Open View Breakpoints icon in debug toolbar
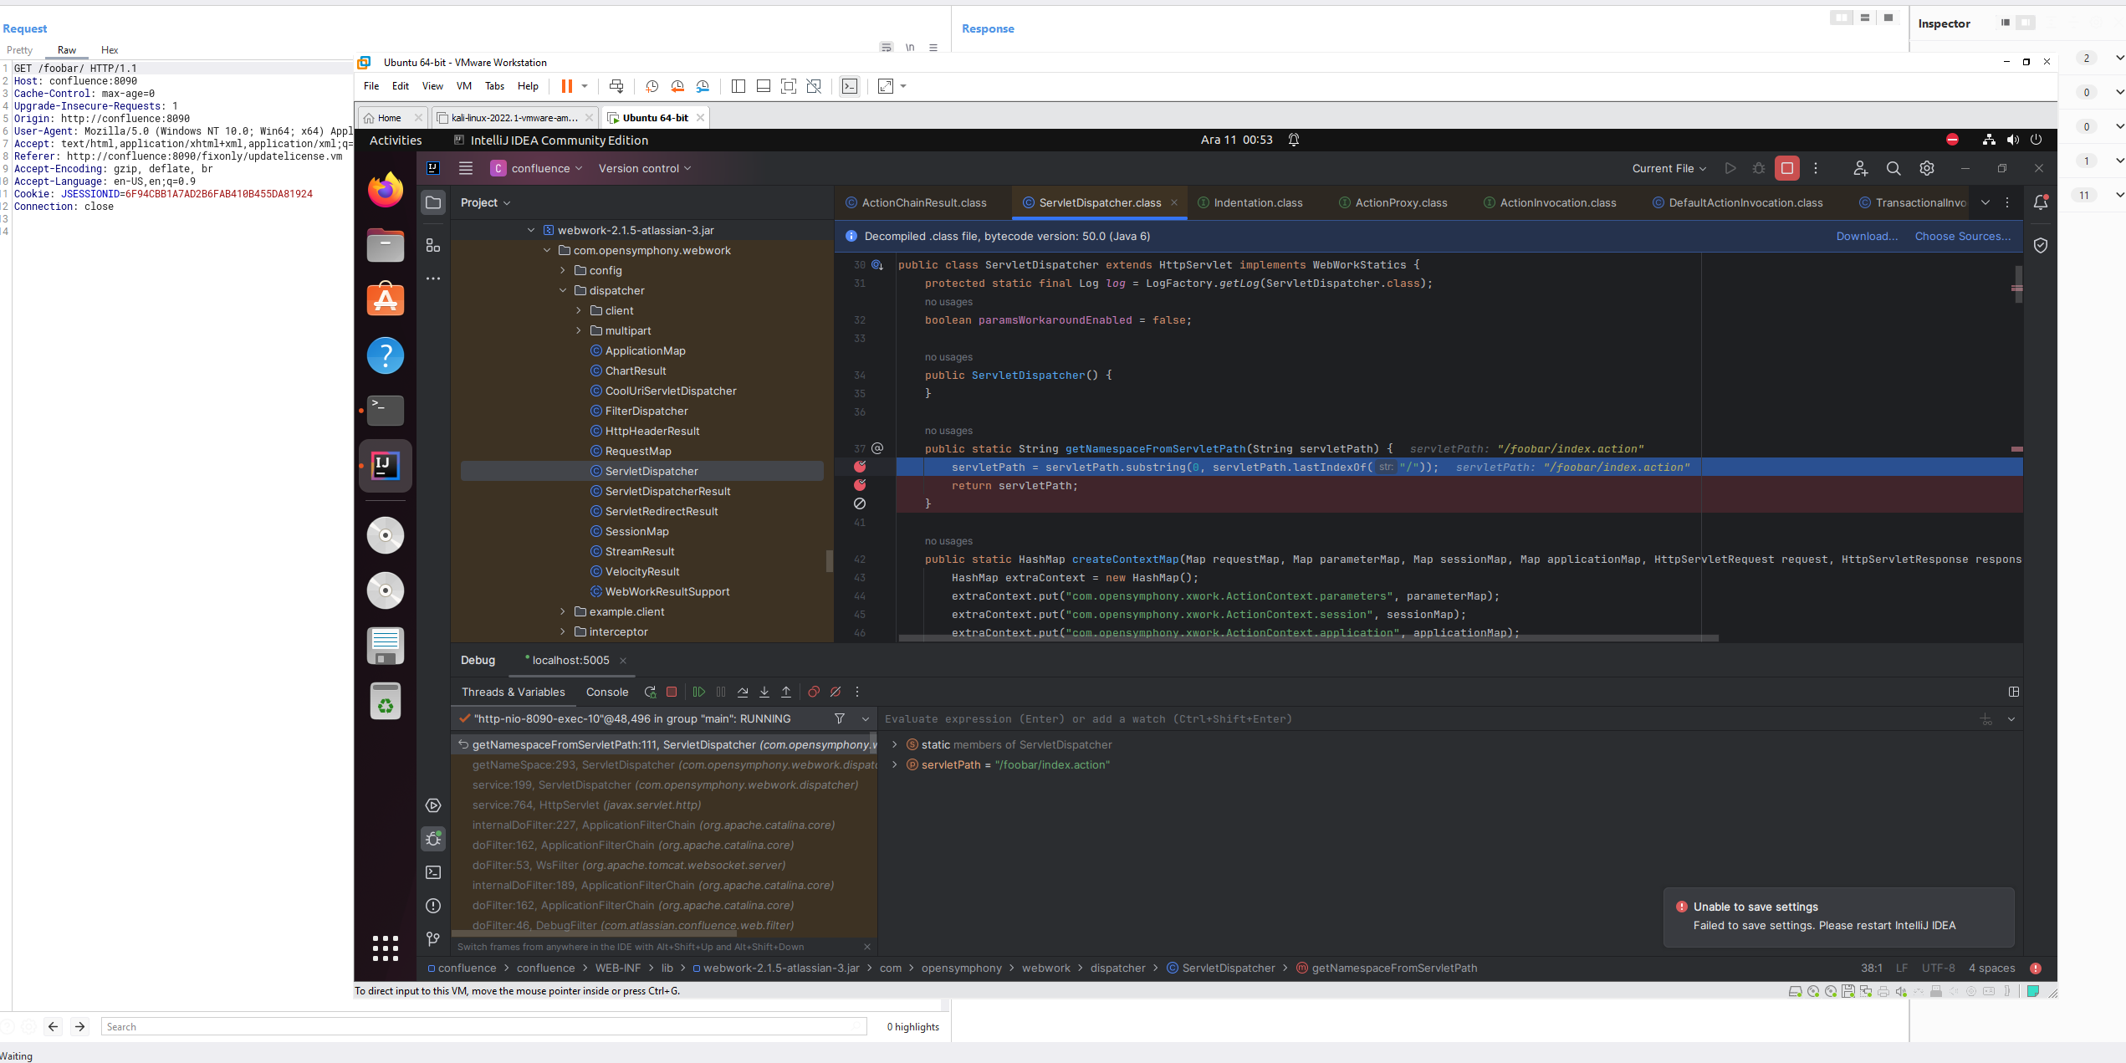 point(813,692)
